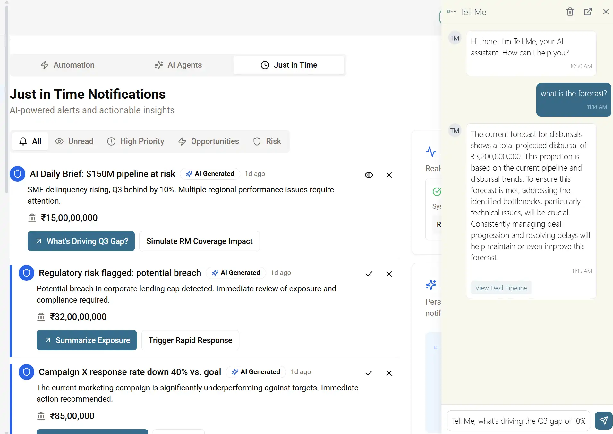Show only High Priority notifications

(x=135, y=141)
